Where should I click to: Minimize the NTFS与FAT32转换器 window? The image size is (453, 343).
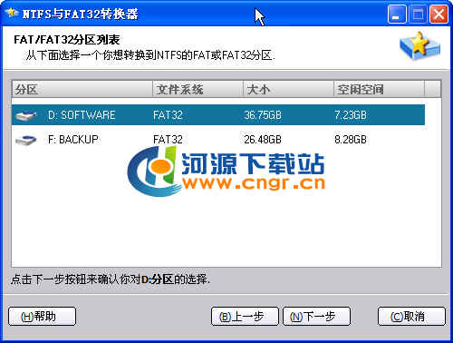pos(397,14)
